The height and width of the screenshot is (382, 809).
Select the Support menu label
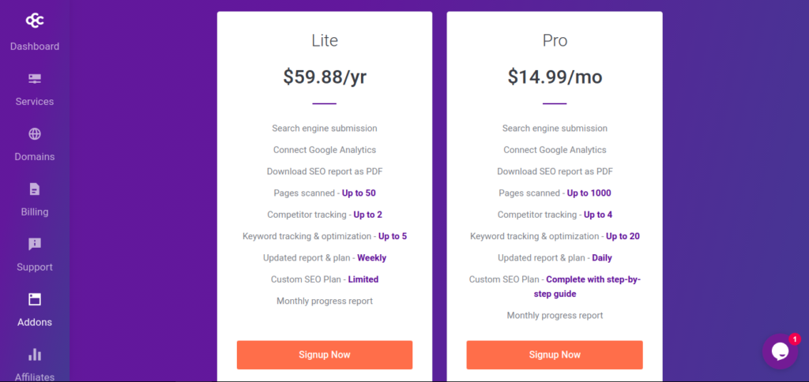coord(35,267)
